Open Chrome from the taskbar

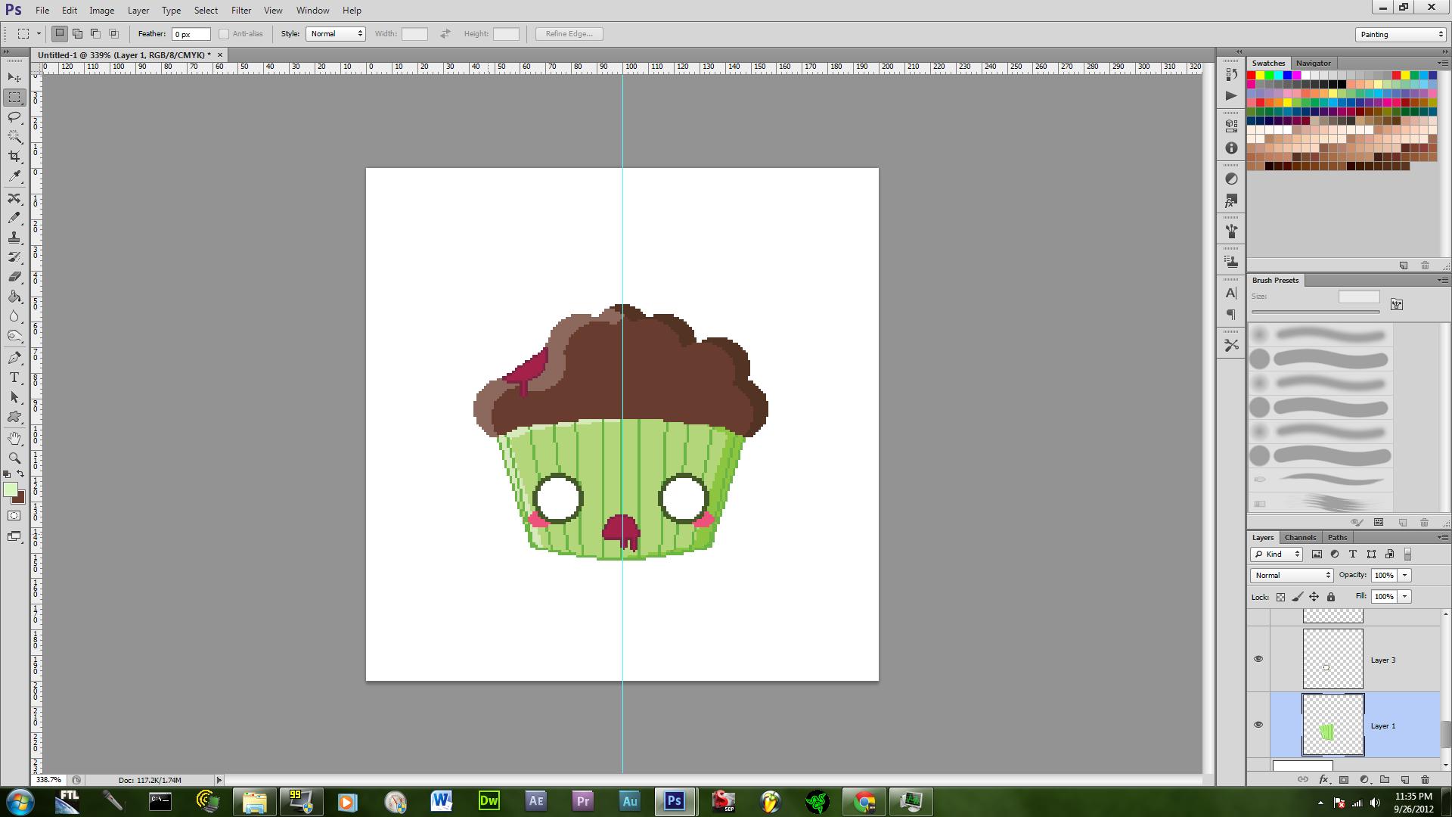tap(864, 801)
